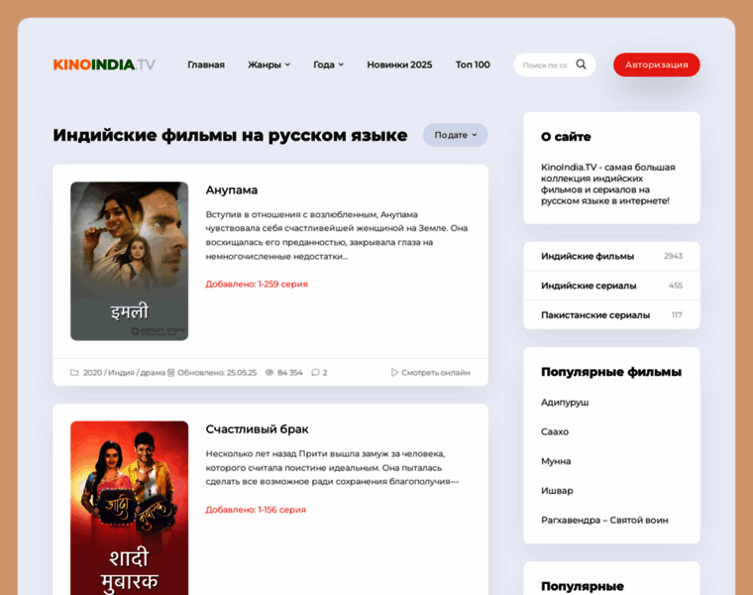Click the Добавлено: 1-156 серия text

point(256,510)
